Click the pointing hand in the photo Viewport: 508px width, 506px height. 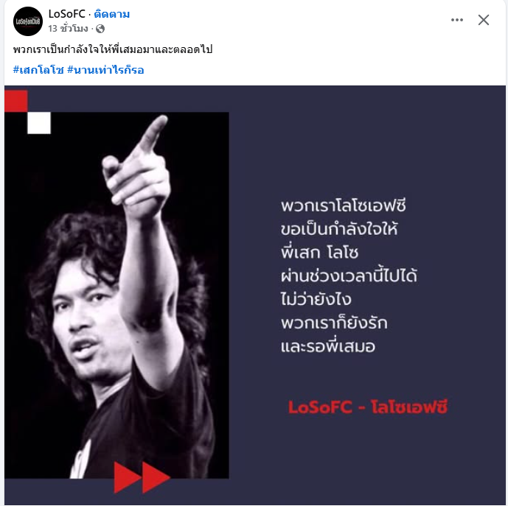tap(138, 169)
